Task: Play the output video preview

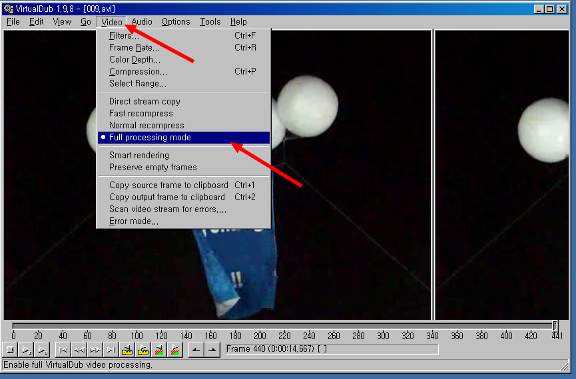Action: coord(42,350)
